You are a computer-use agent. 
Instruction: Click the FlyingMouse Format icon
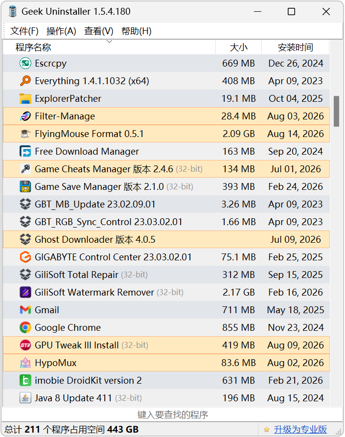click(x=25, y=134)
